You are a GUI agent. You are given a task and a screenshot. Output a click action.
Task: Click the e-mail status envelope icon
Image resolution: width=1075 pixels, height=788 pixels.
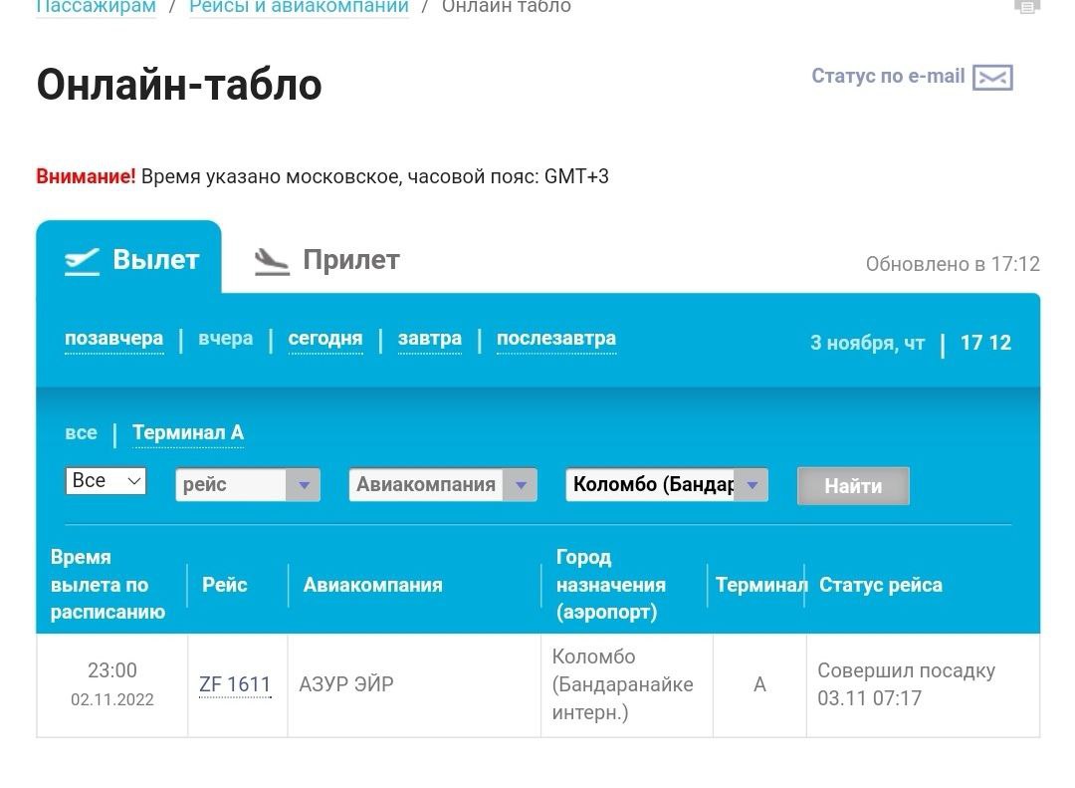tap(992, 78)
